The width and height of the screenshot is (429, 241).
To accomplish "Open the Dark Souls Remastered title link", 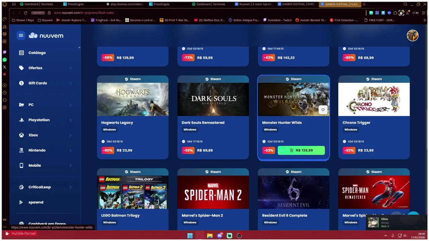I will click(203, 123).
